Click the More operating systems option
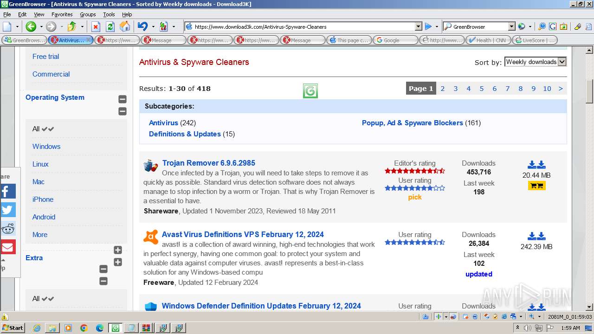Image resolution: width=594 pixels, height=334 pixels. click(40, 235)
